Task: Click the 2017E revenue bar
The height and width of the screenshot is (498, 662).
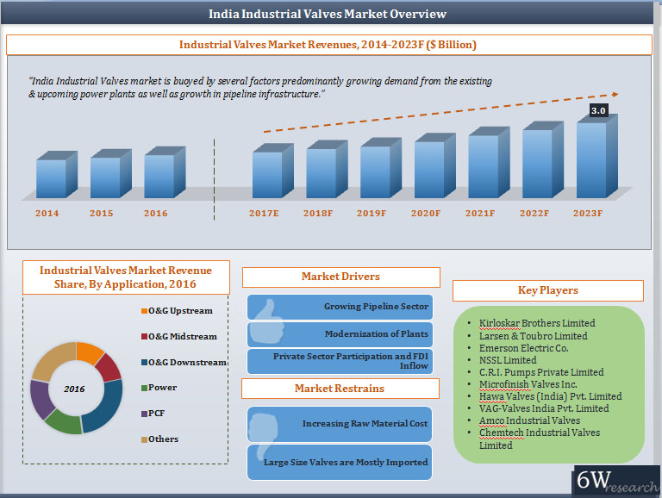Action: pyautogui.click(x=272, y=171)
